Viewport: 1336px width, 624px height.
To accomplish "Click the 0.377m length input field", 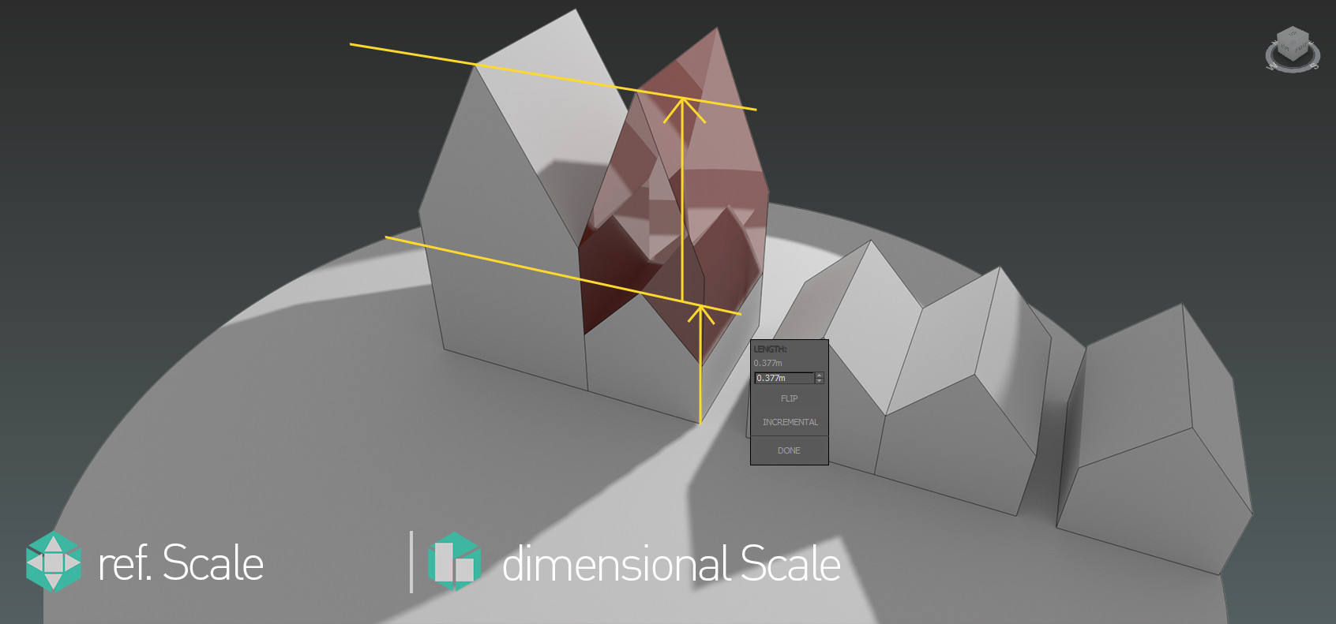I will click(x=782, y=378).
